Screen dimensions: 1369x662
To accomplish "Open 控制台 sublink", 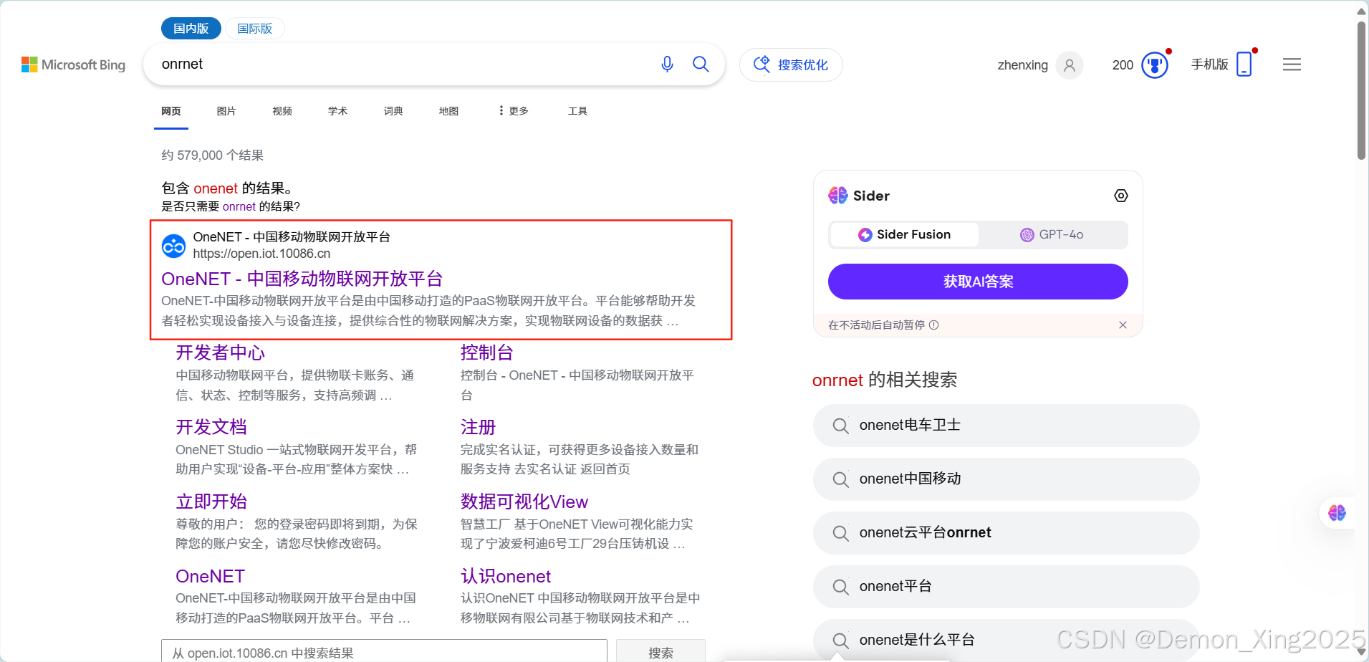I will 487,352.
